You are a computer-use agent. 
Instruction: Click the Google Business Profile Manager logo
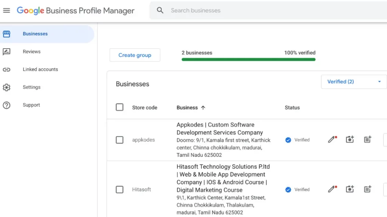pyautogui.click(x=76, y=11)
